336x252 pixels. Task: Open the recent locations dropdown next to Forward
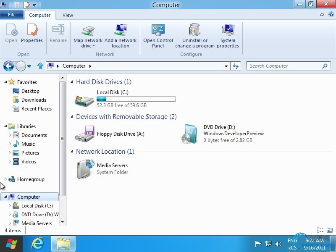click(29, 66)
